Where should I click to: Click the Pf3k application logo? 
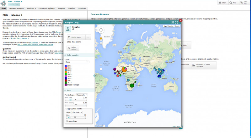(x=3, y=3)
